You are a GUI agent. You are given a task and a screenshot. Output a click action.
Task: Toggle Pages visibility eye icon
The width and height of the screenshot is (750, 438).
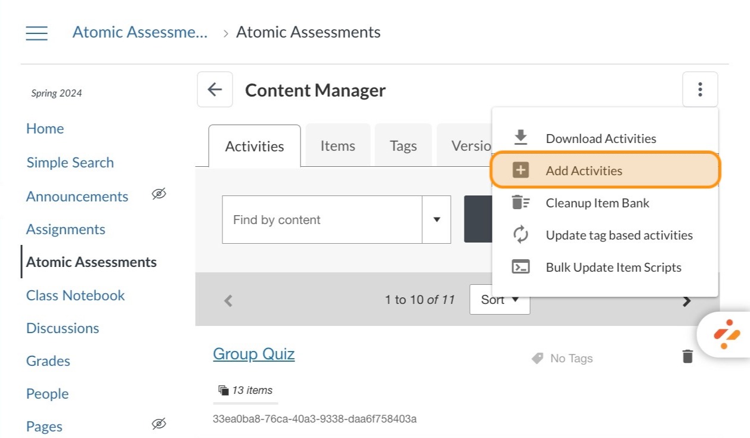pyautogui.click(x=159, y=424)
